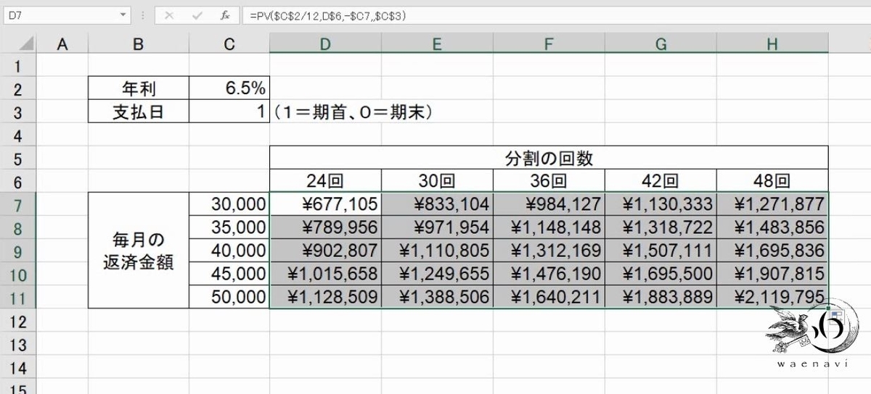Select row 9 header

point(17,251)
